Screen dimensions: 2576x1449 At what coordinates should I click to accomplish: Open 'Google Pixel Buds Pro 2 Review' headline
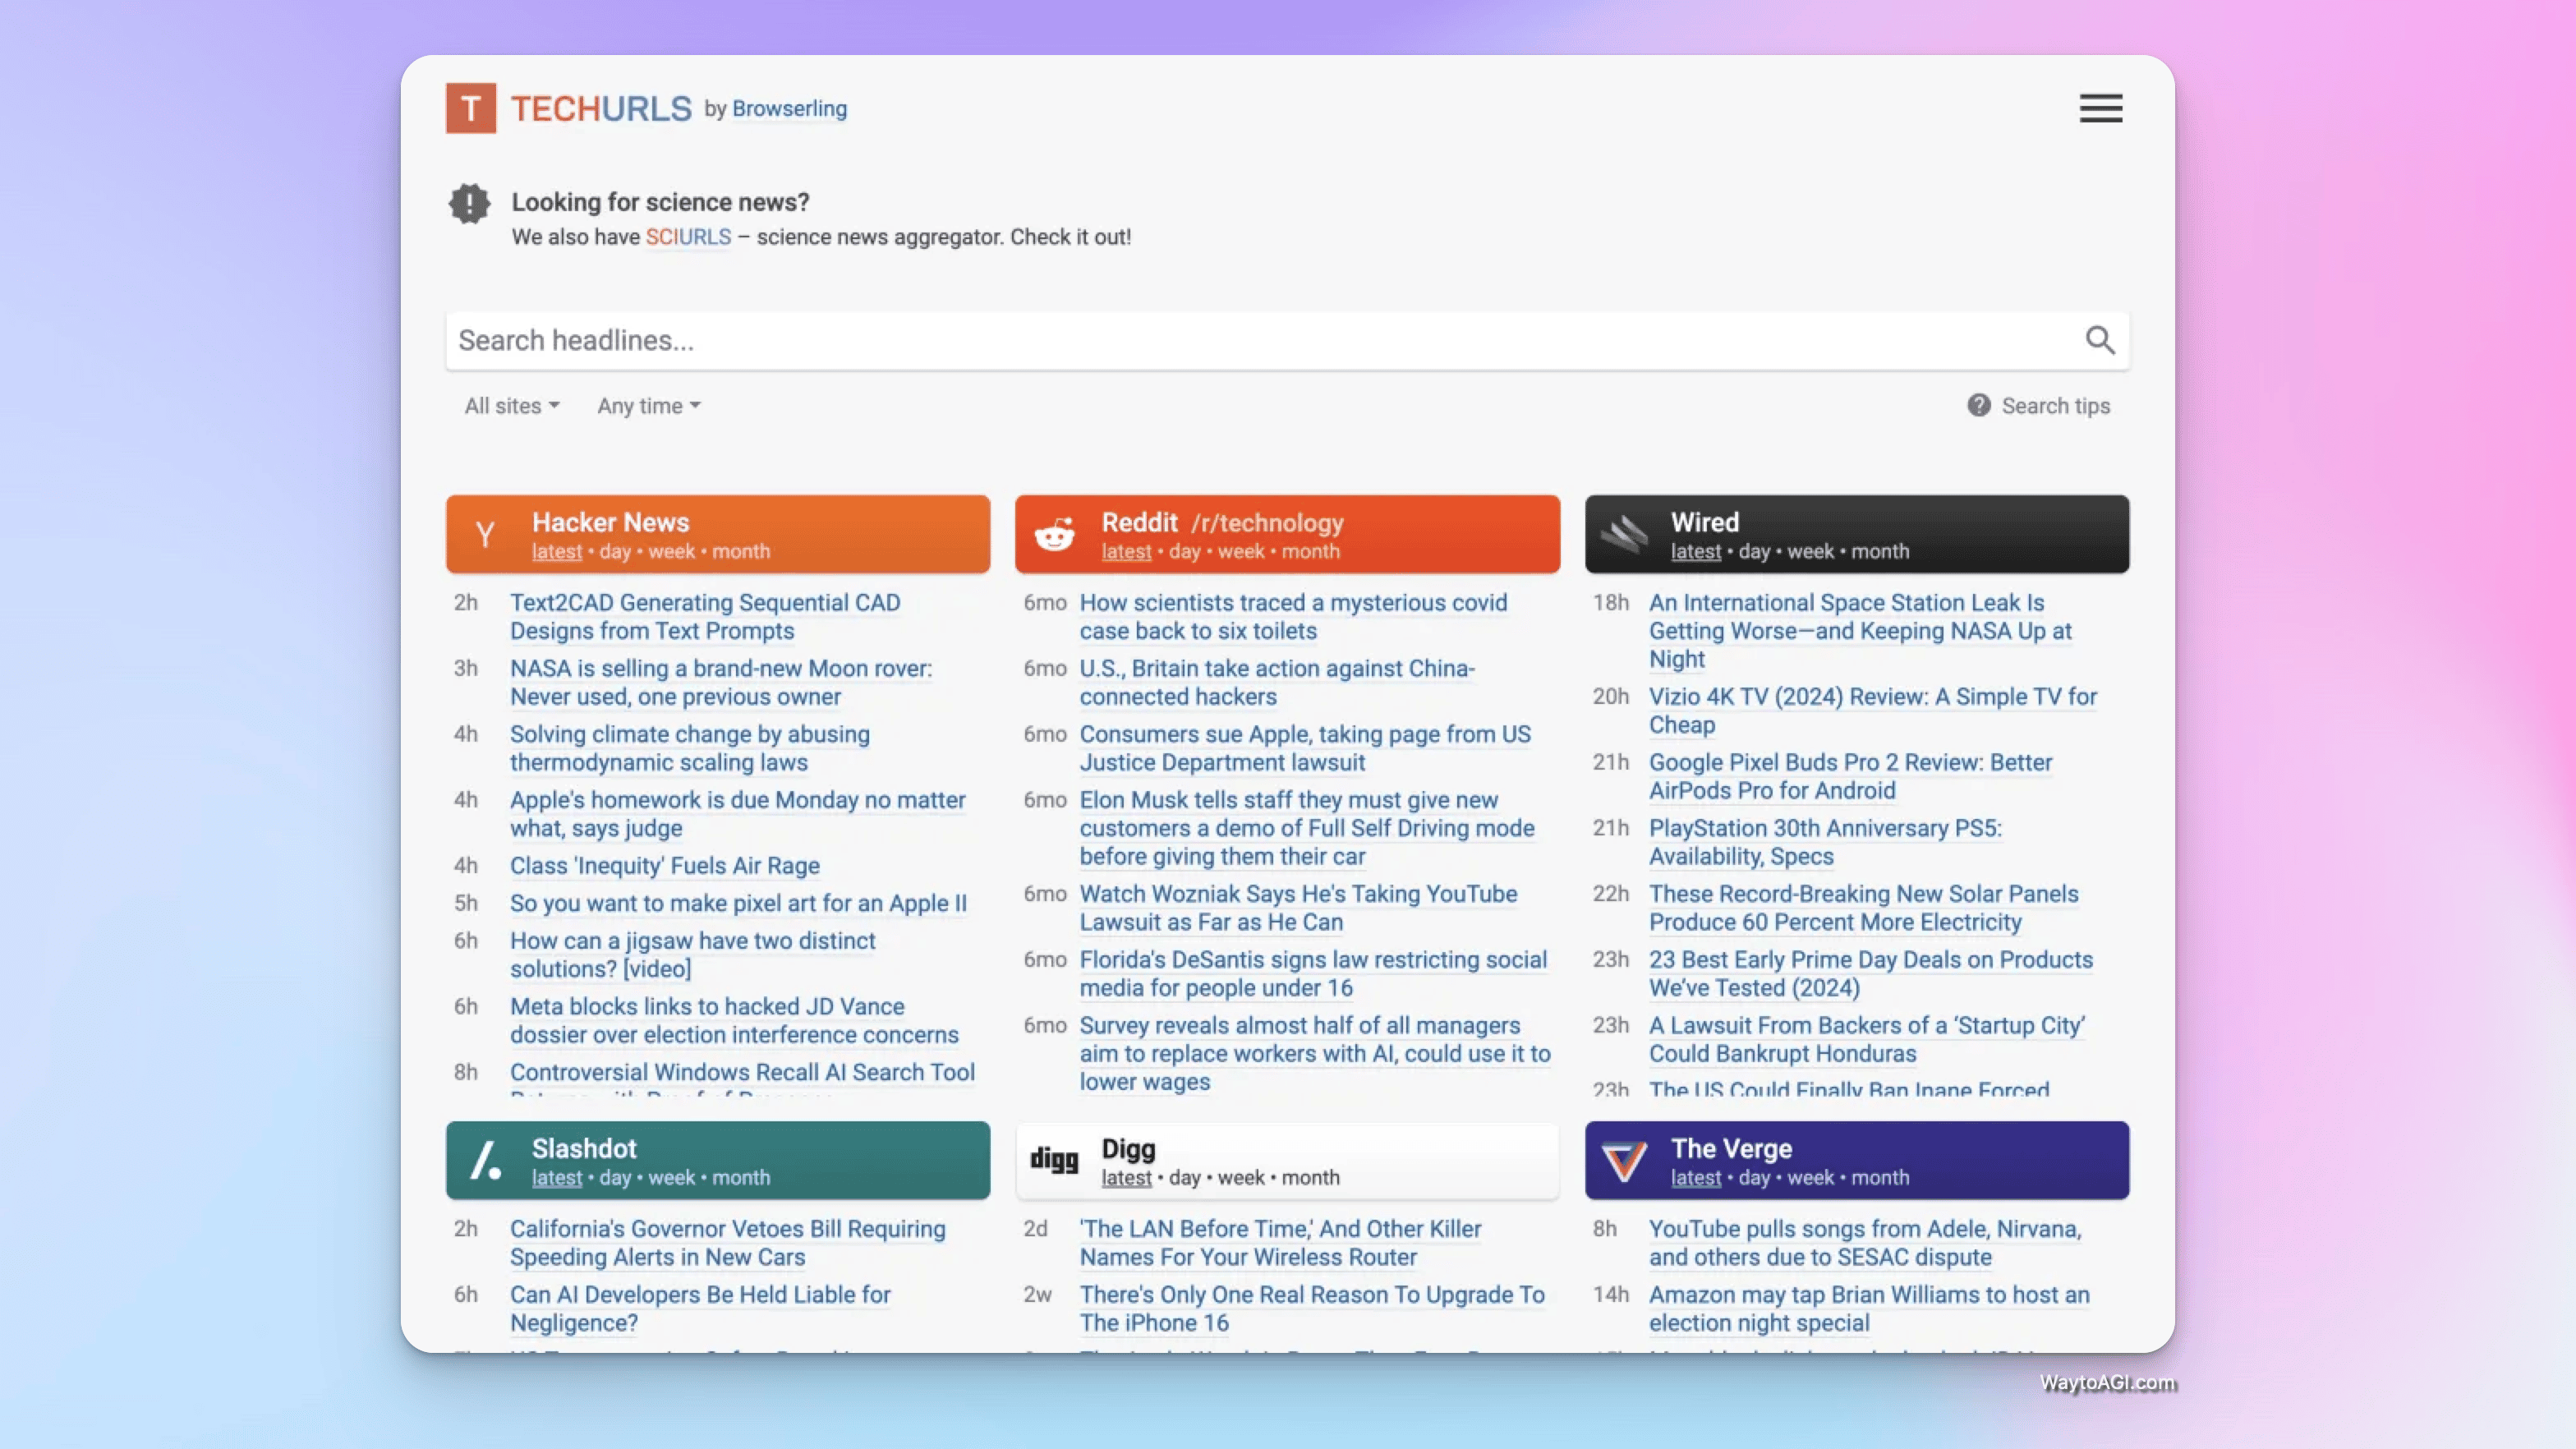(x=1850, y=776)
